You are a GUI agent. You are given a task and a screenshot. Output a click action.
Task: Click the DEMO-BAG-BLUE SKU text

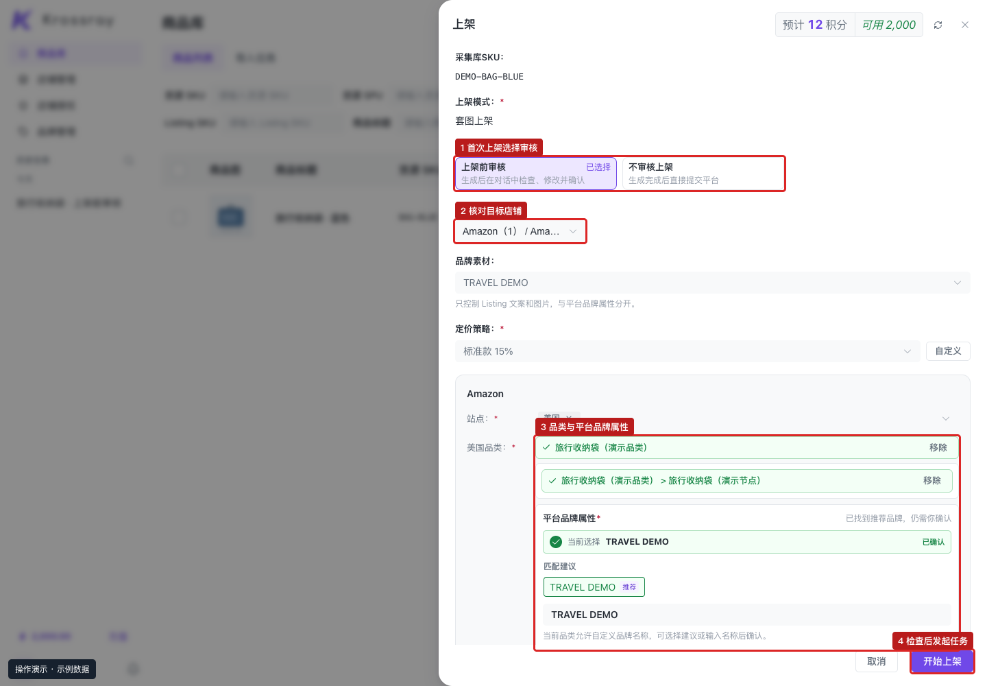point(489,77)
